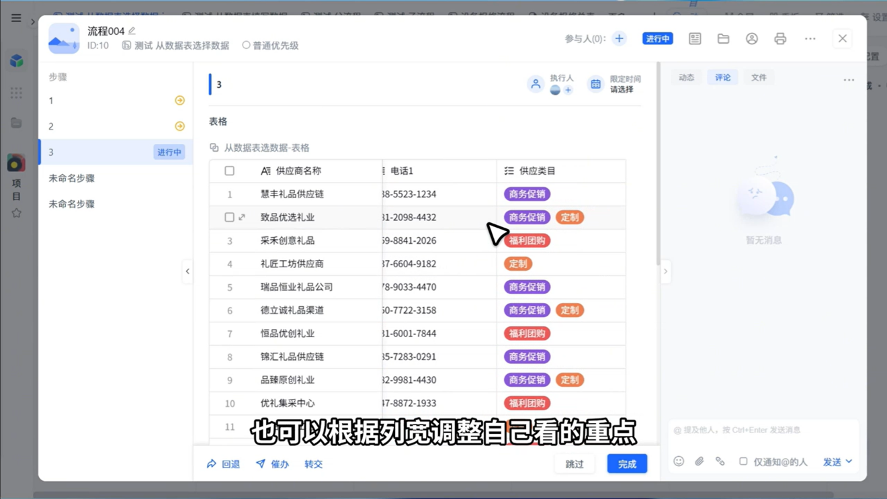The width and height of the screenshot is (887, 499).
Task: Open the 限定时间 calendar icon
Action: pos(595,84)
